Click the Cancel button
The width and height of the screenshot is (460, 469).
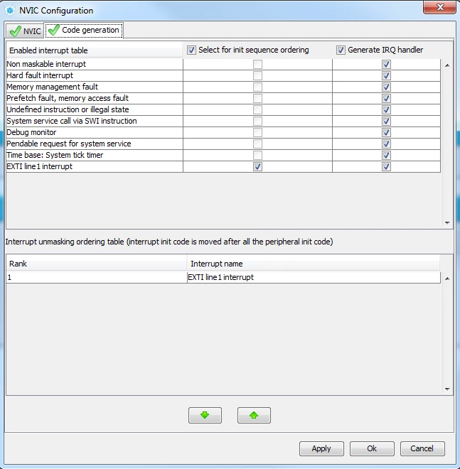click(x=422, y=448)
